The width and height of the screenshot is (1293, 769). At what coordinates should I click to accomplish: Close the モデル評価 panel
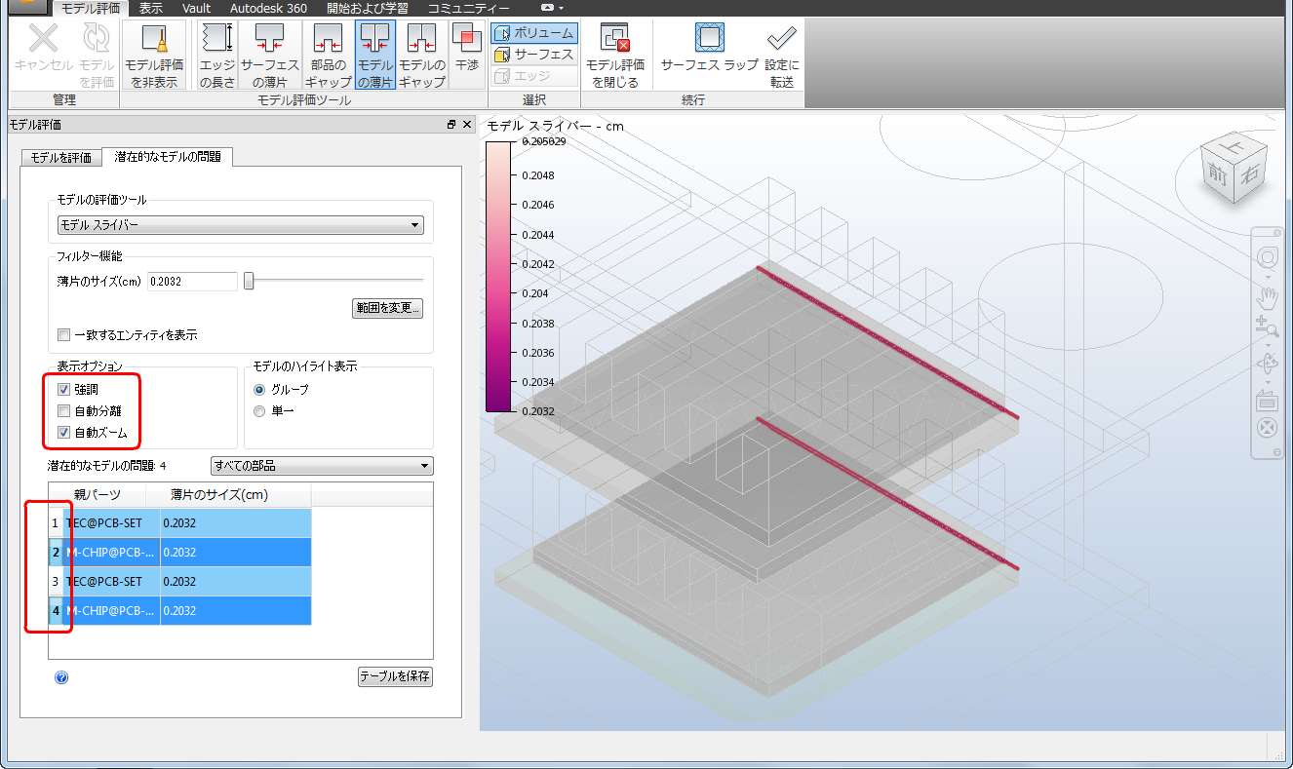[467, 125]
